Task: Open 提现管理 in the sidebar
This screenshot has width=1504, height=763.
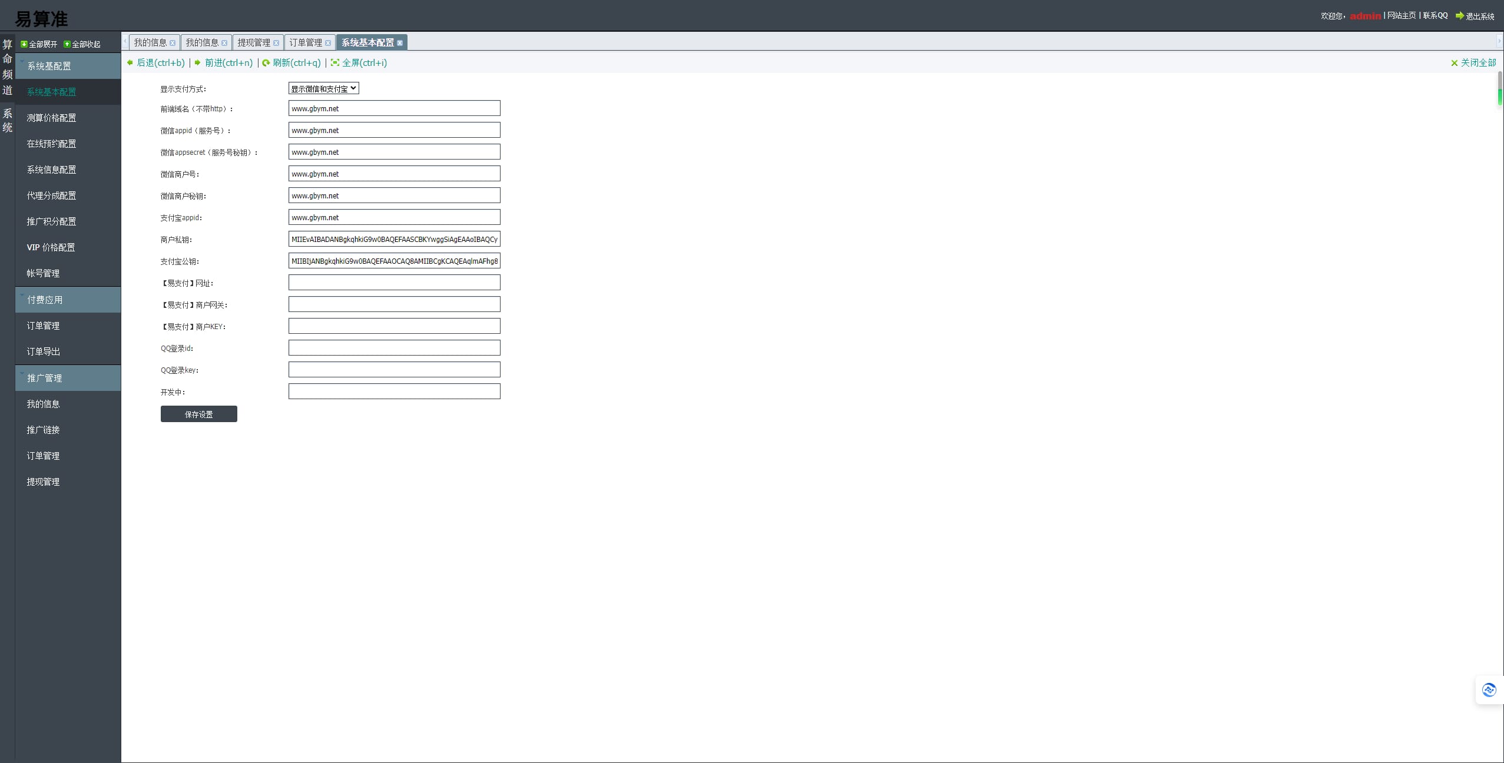Action: point(68,482)
